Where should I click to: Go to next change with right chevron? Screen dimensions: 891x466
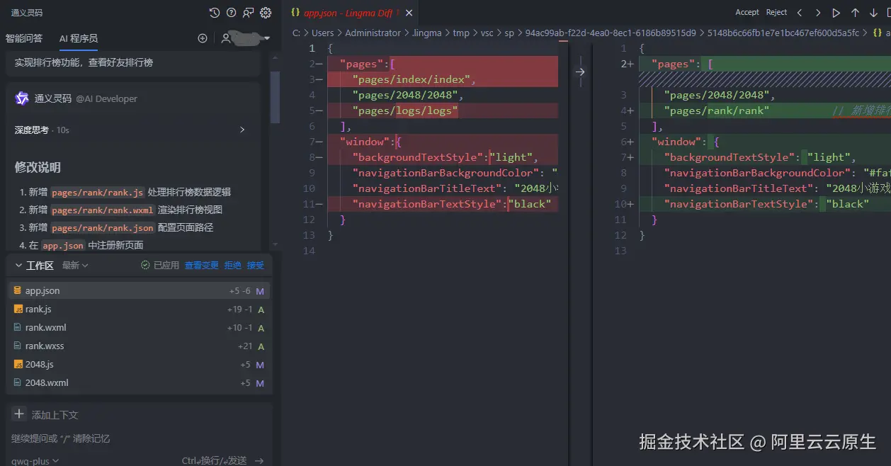point(818,13)
